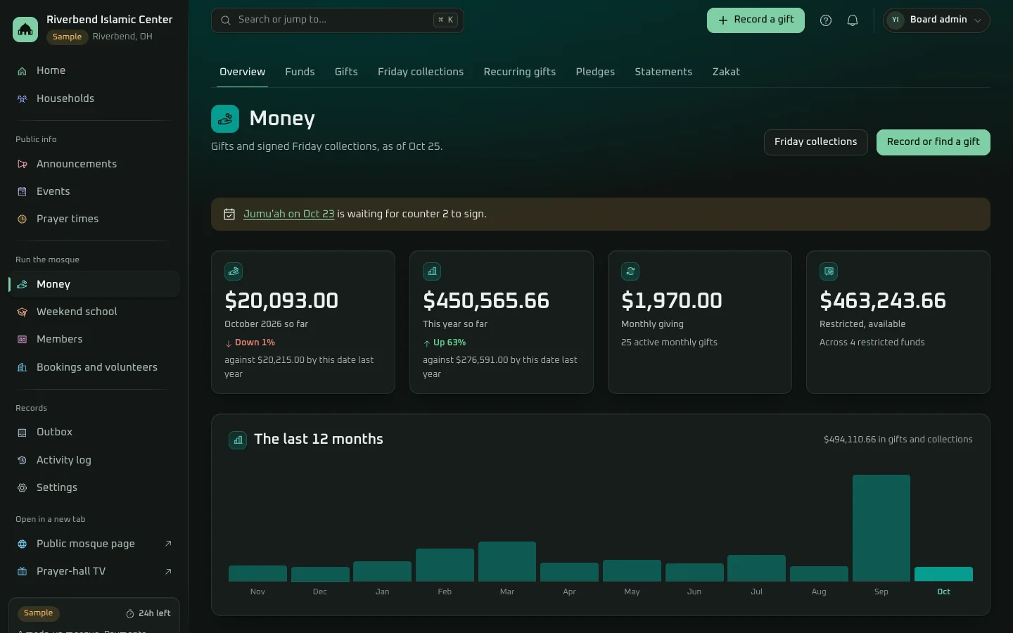1013x633 pixels.
Task: Expand the Board admin account dropdown
Action: [936, 20]
